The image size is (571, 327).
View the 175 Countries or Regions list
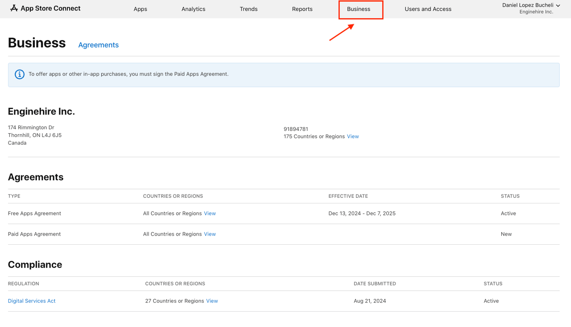[353, 136]
